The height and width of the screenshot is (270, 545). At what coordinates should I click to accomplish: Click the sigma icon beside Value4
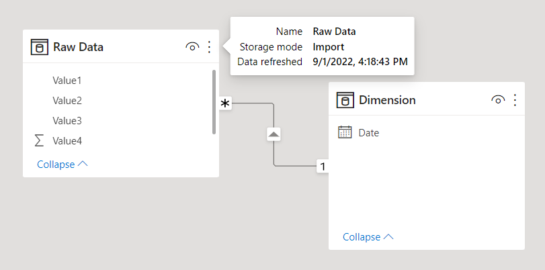click(39, 141)
